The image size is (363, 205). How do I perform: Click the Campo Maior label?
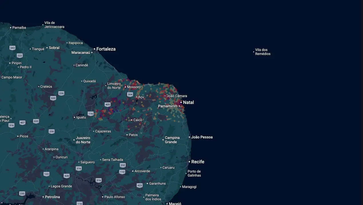(12, 77)
